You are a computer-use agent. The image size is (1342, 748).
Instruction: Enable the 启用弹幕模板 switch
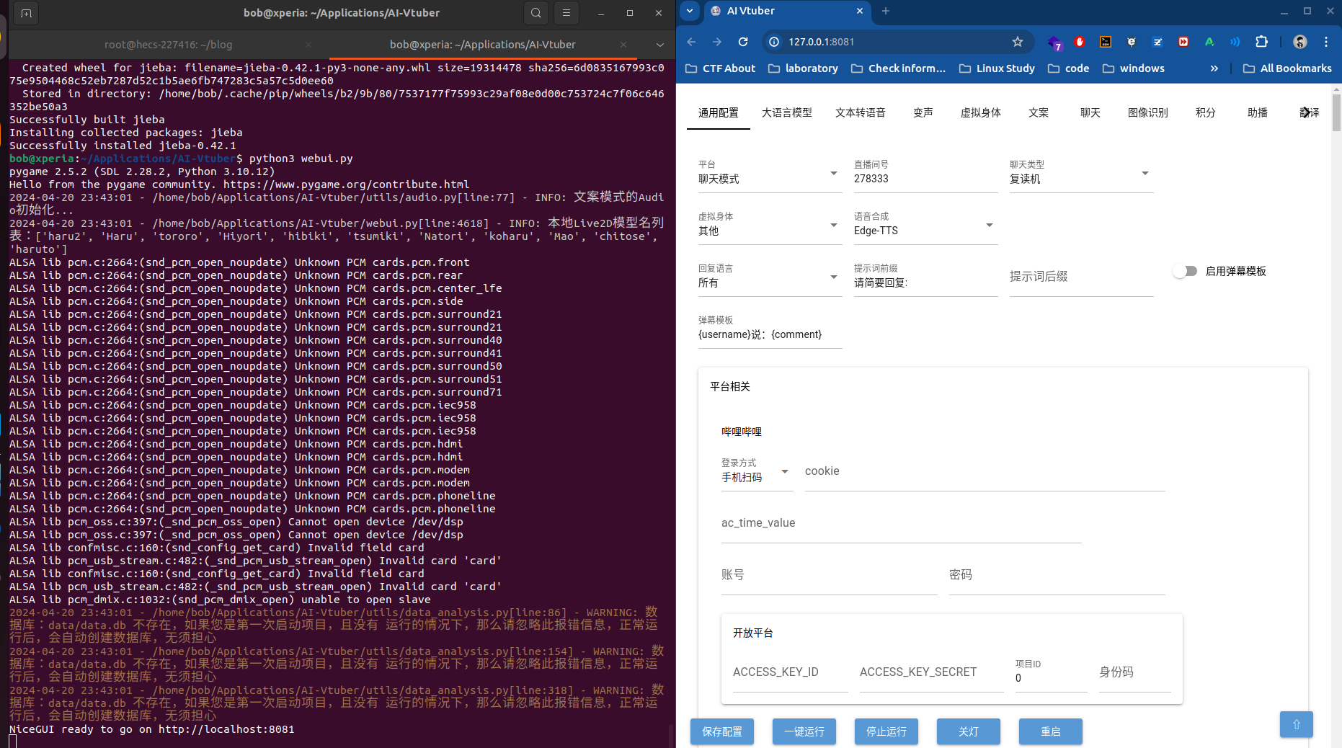pos(1184,271)
